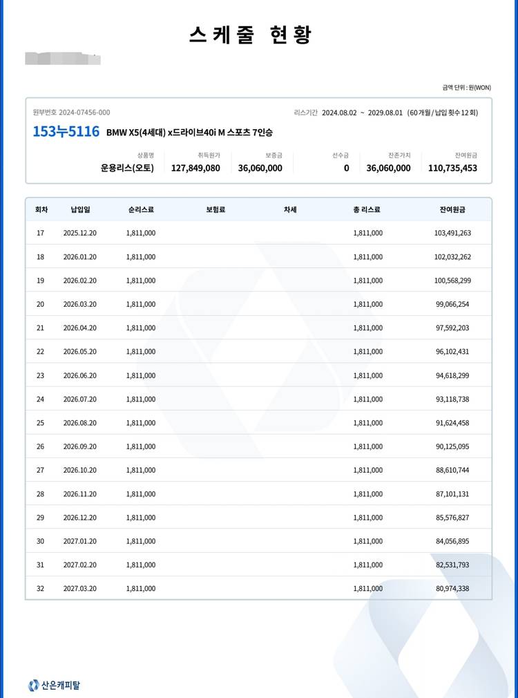Select vehicle number 153누5116
The image size is (518, 698).
click(x=66, y=131)
